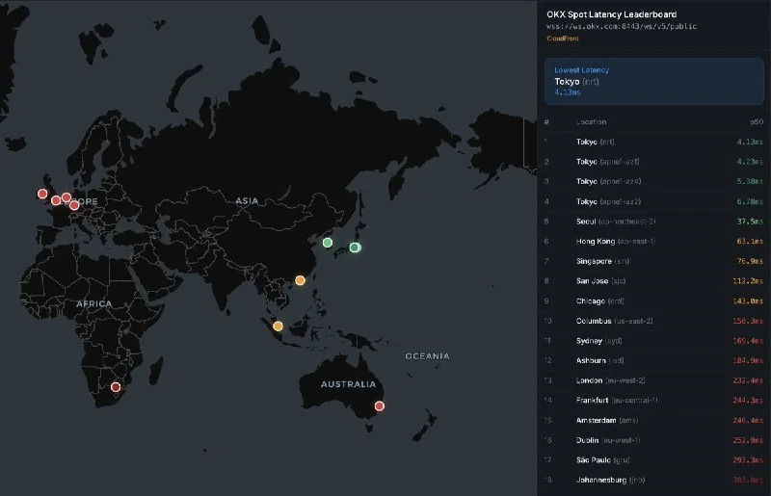
Task: Click the ASIA label on the map
Action: [x=247, y=201]
